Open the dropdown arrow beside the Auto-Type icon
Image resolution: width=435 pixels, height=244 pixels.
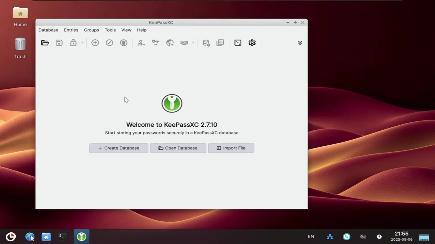click(193, 43)
